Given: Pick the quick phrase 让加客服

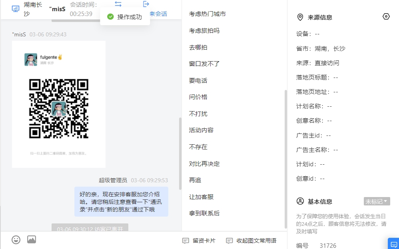Looking at the screenshot, I should coord(201,197).
